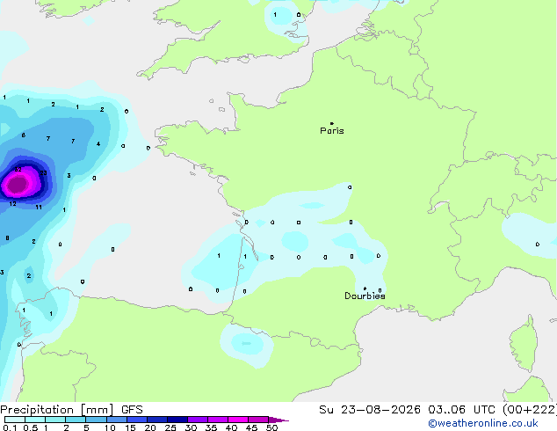Click the 11 mm precipitation value
Image resolution: width=557 pixels, height=431 pixels.
click(x=39, y=207)
